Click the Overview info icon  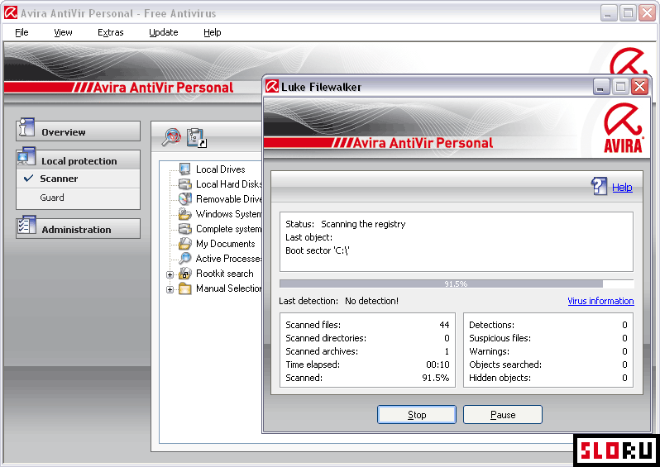tap(26, 127)
